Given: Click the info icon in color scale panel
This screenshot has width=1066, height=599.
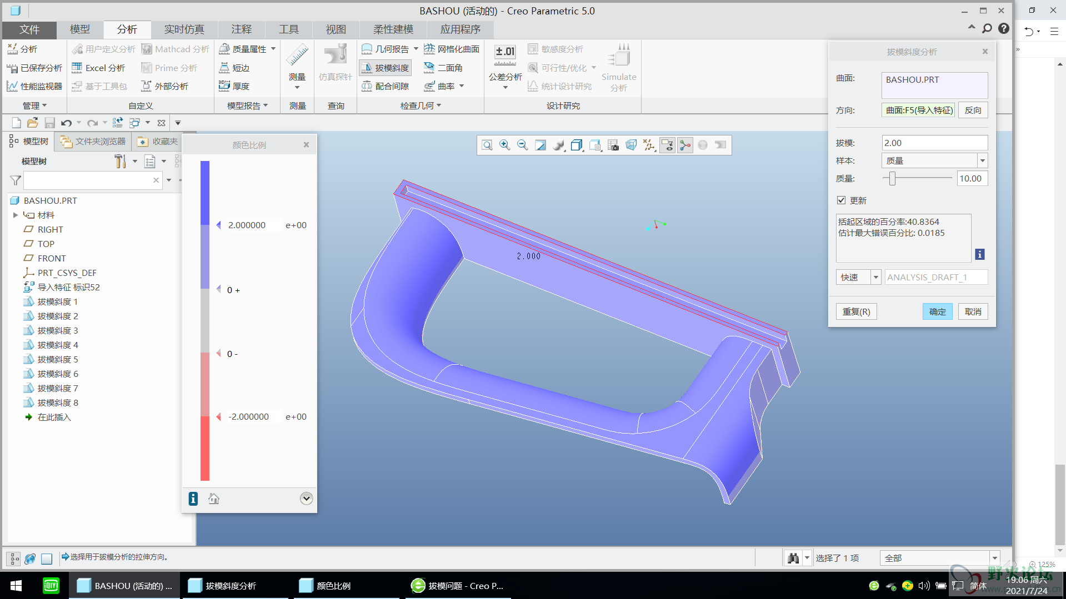Looking at the screenshot, I should click(x=193, y=499).
